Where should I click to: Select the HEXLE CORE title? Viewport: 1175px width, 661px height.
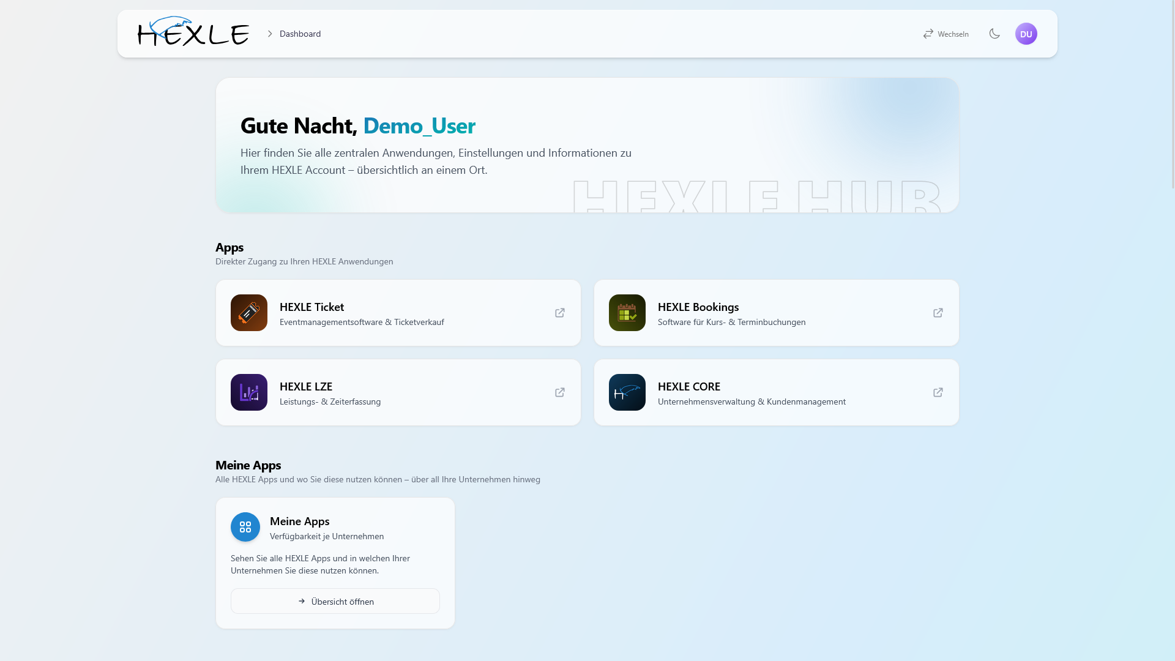click(689, 386)
